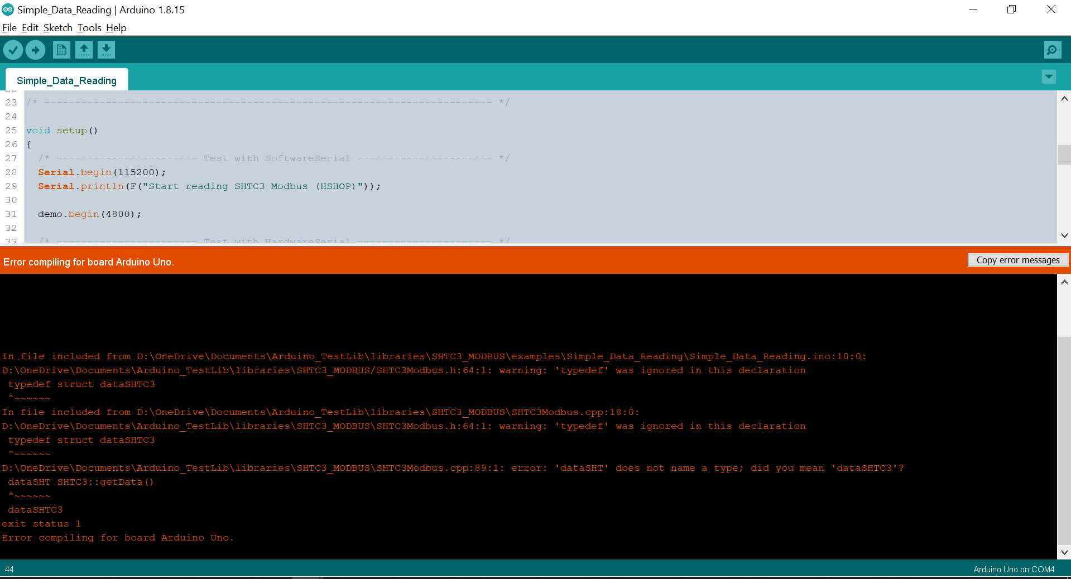
Task: Open a sketch using the Open icon
Action: 83,50
